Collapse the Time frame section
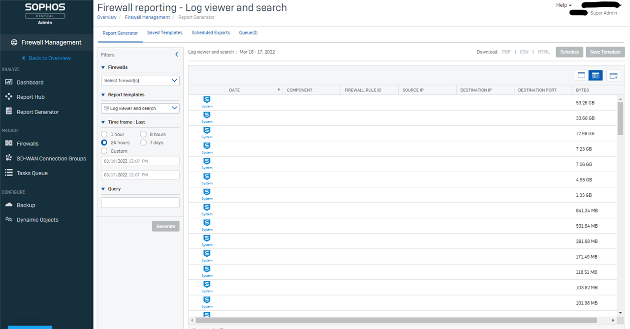Screen dimensions: 630x329 click(x=103, y=122)
